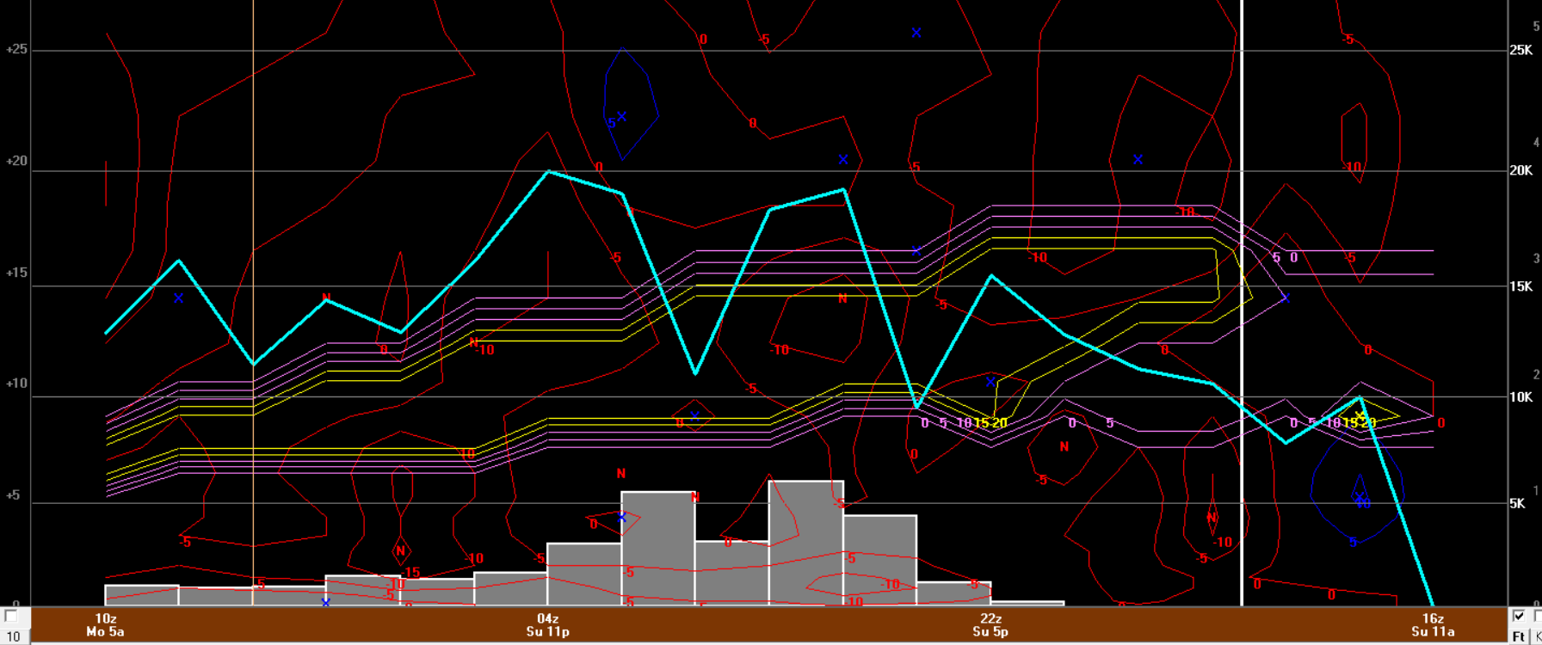Click the cyan line's highest peak

click(x=548, y=172)
